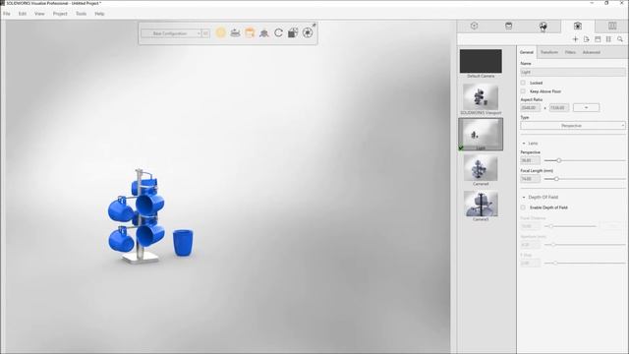Viewport: 629px width, 354px height.
Task: Click the aspect ratio width field
Action: point(531,107)
